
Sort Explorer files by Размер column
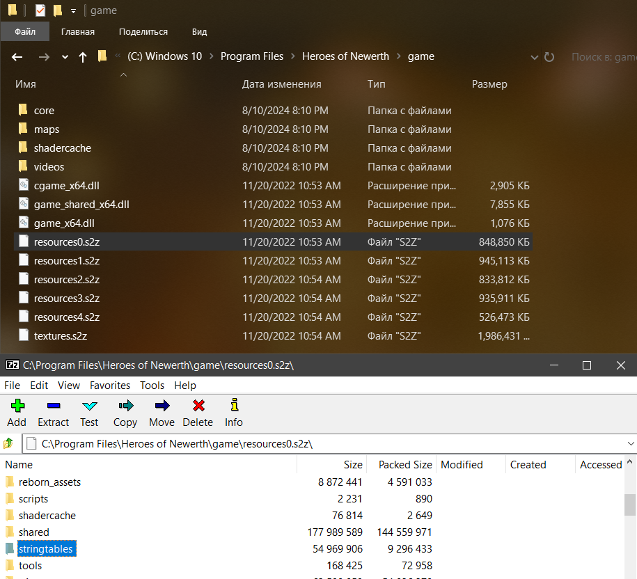489,84
